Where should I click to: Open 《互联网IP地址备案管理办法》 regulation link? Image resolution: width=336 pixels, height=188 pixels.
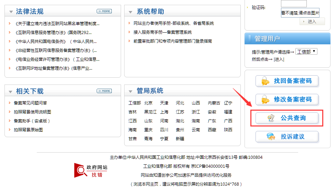coord(54,68)
